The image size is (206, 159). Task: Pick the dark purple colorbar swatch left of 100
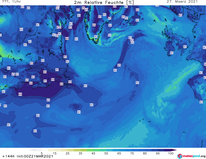click(167, 150)
